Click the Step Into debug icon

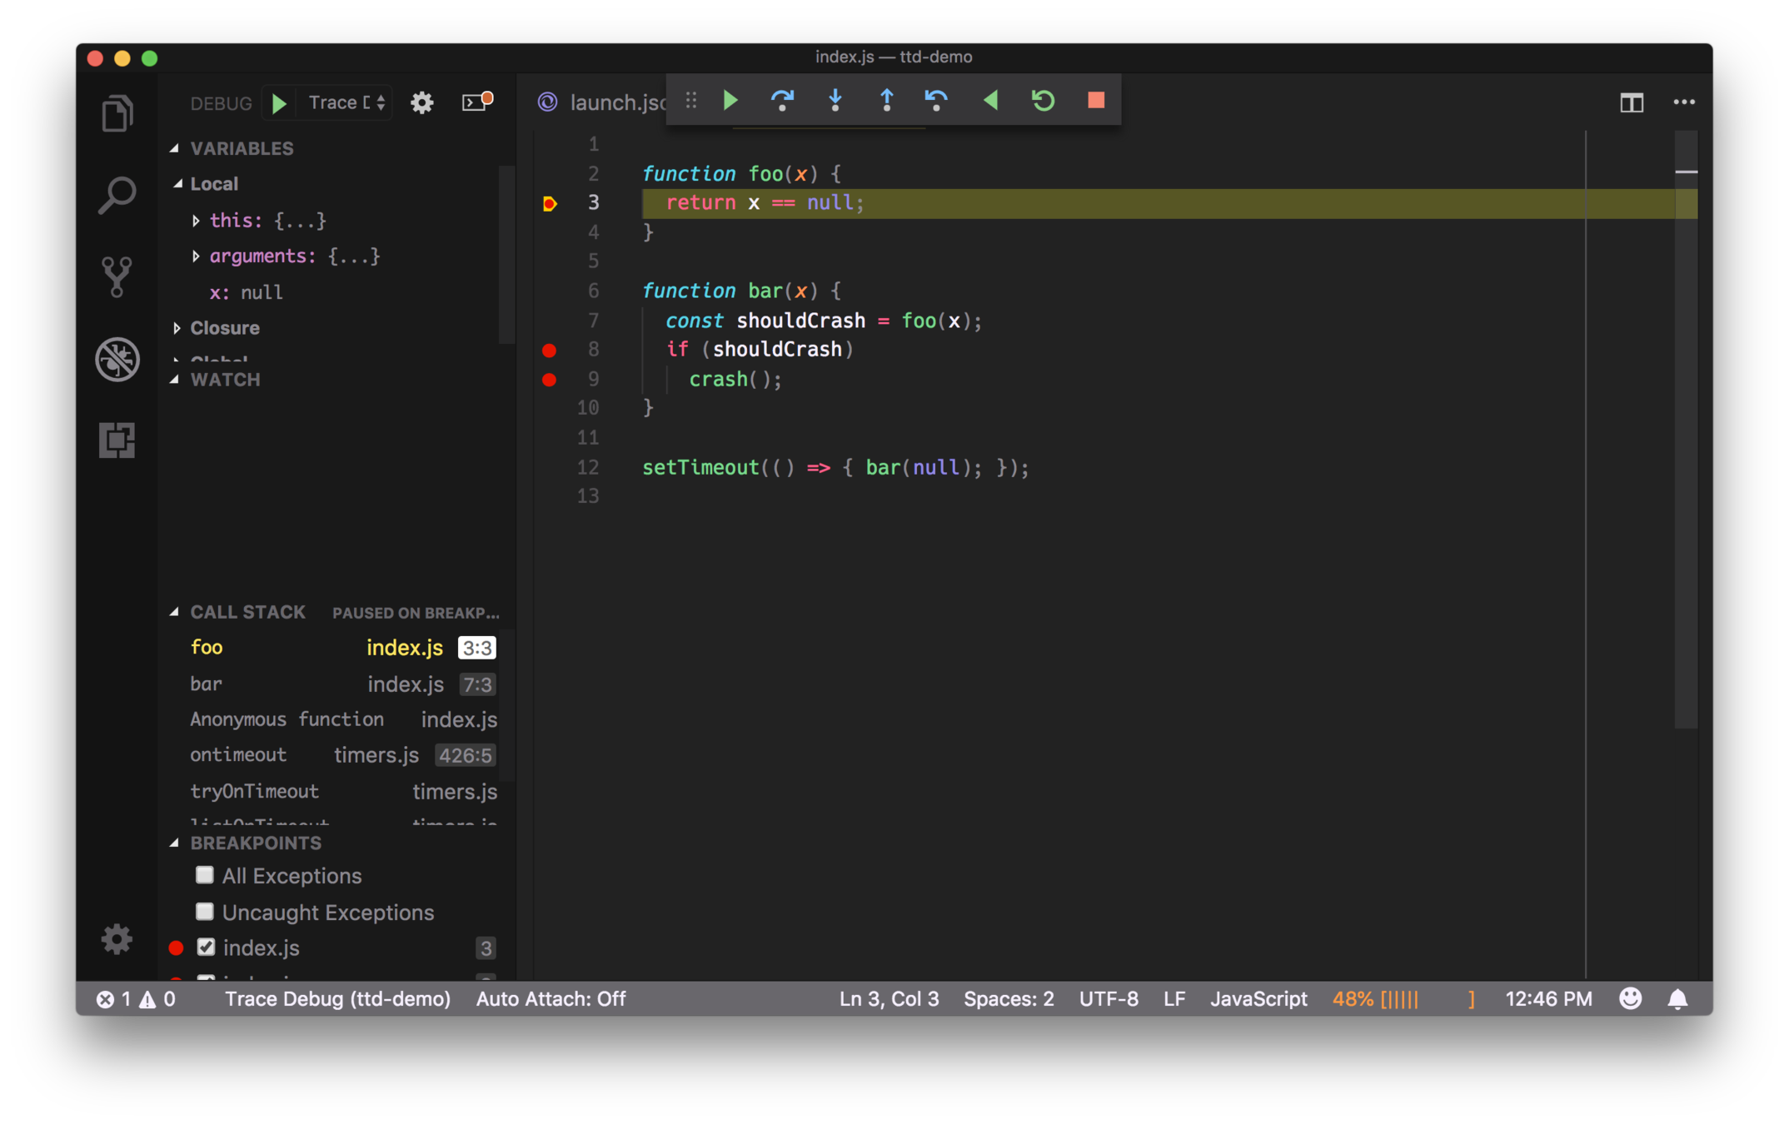[x=835, y=101]
